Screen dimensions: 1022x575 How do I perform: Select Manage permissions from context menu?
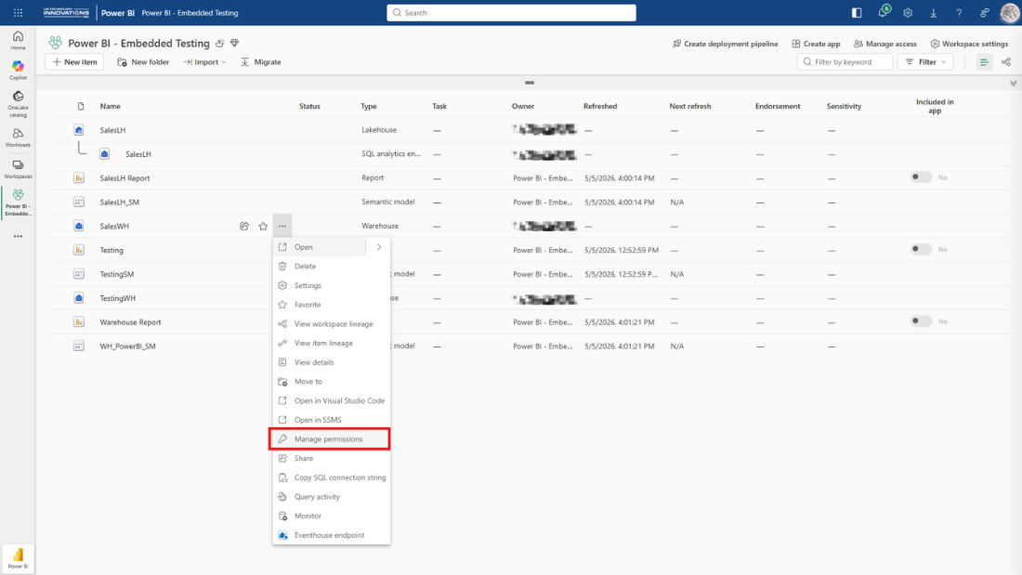pyautogui.click(x=330, y=438)
